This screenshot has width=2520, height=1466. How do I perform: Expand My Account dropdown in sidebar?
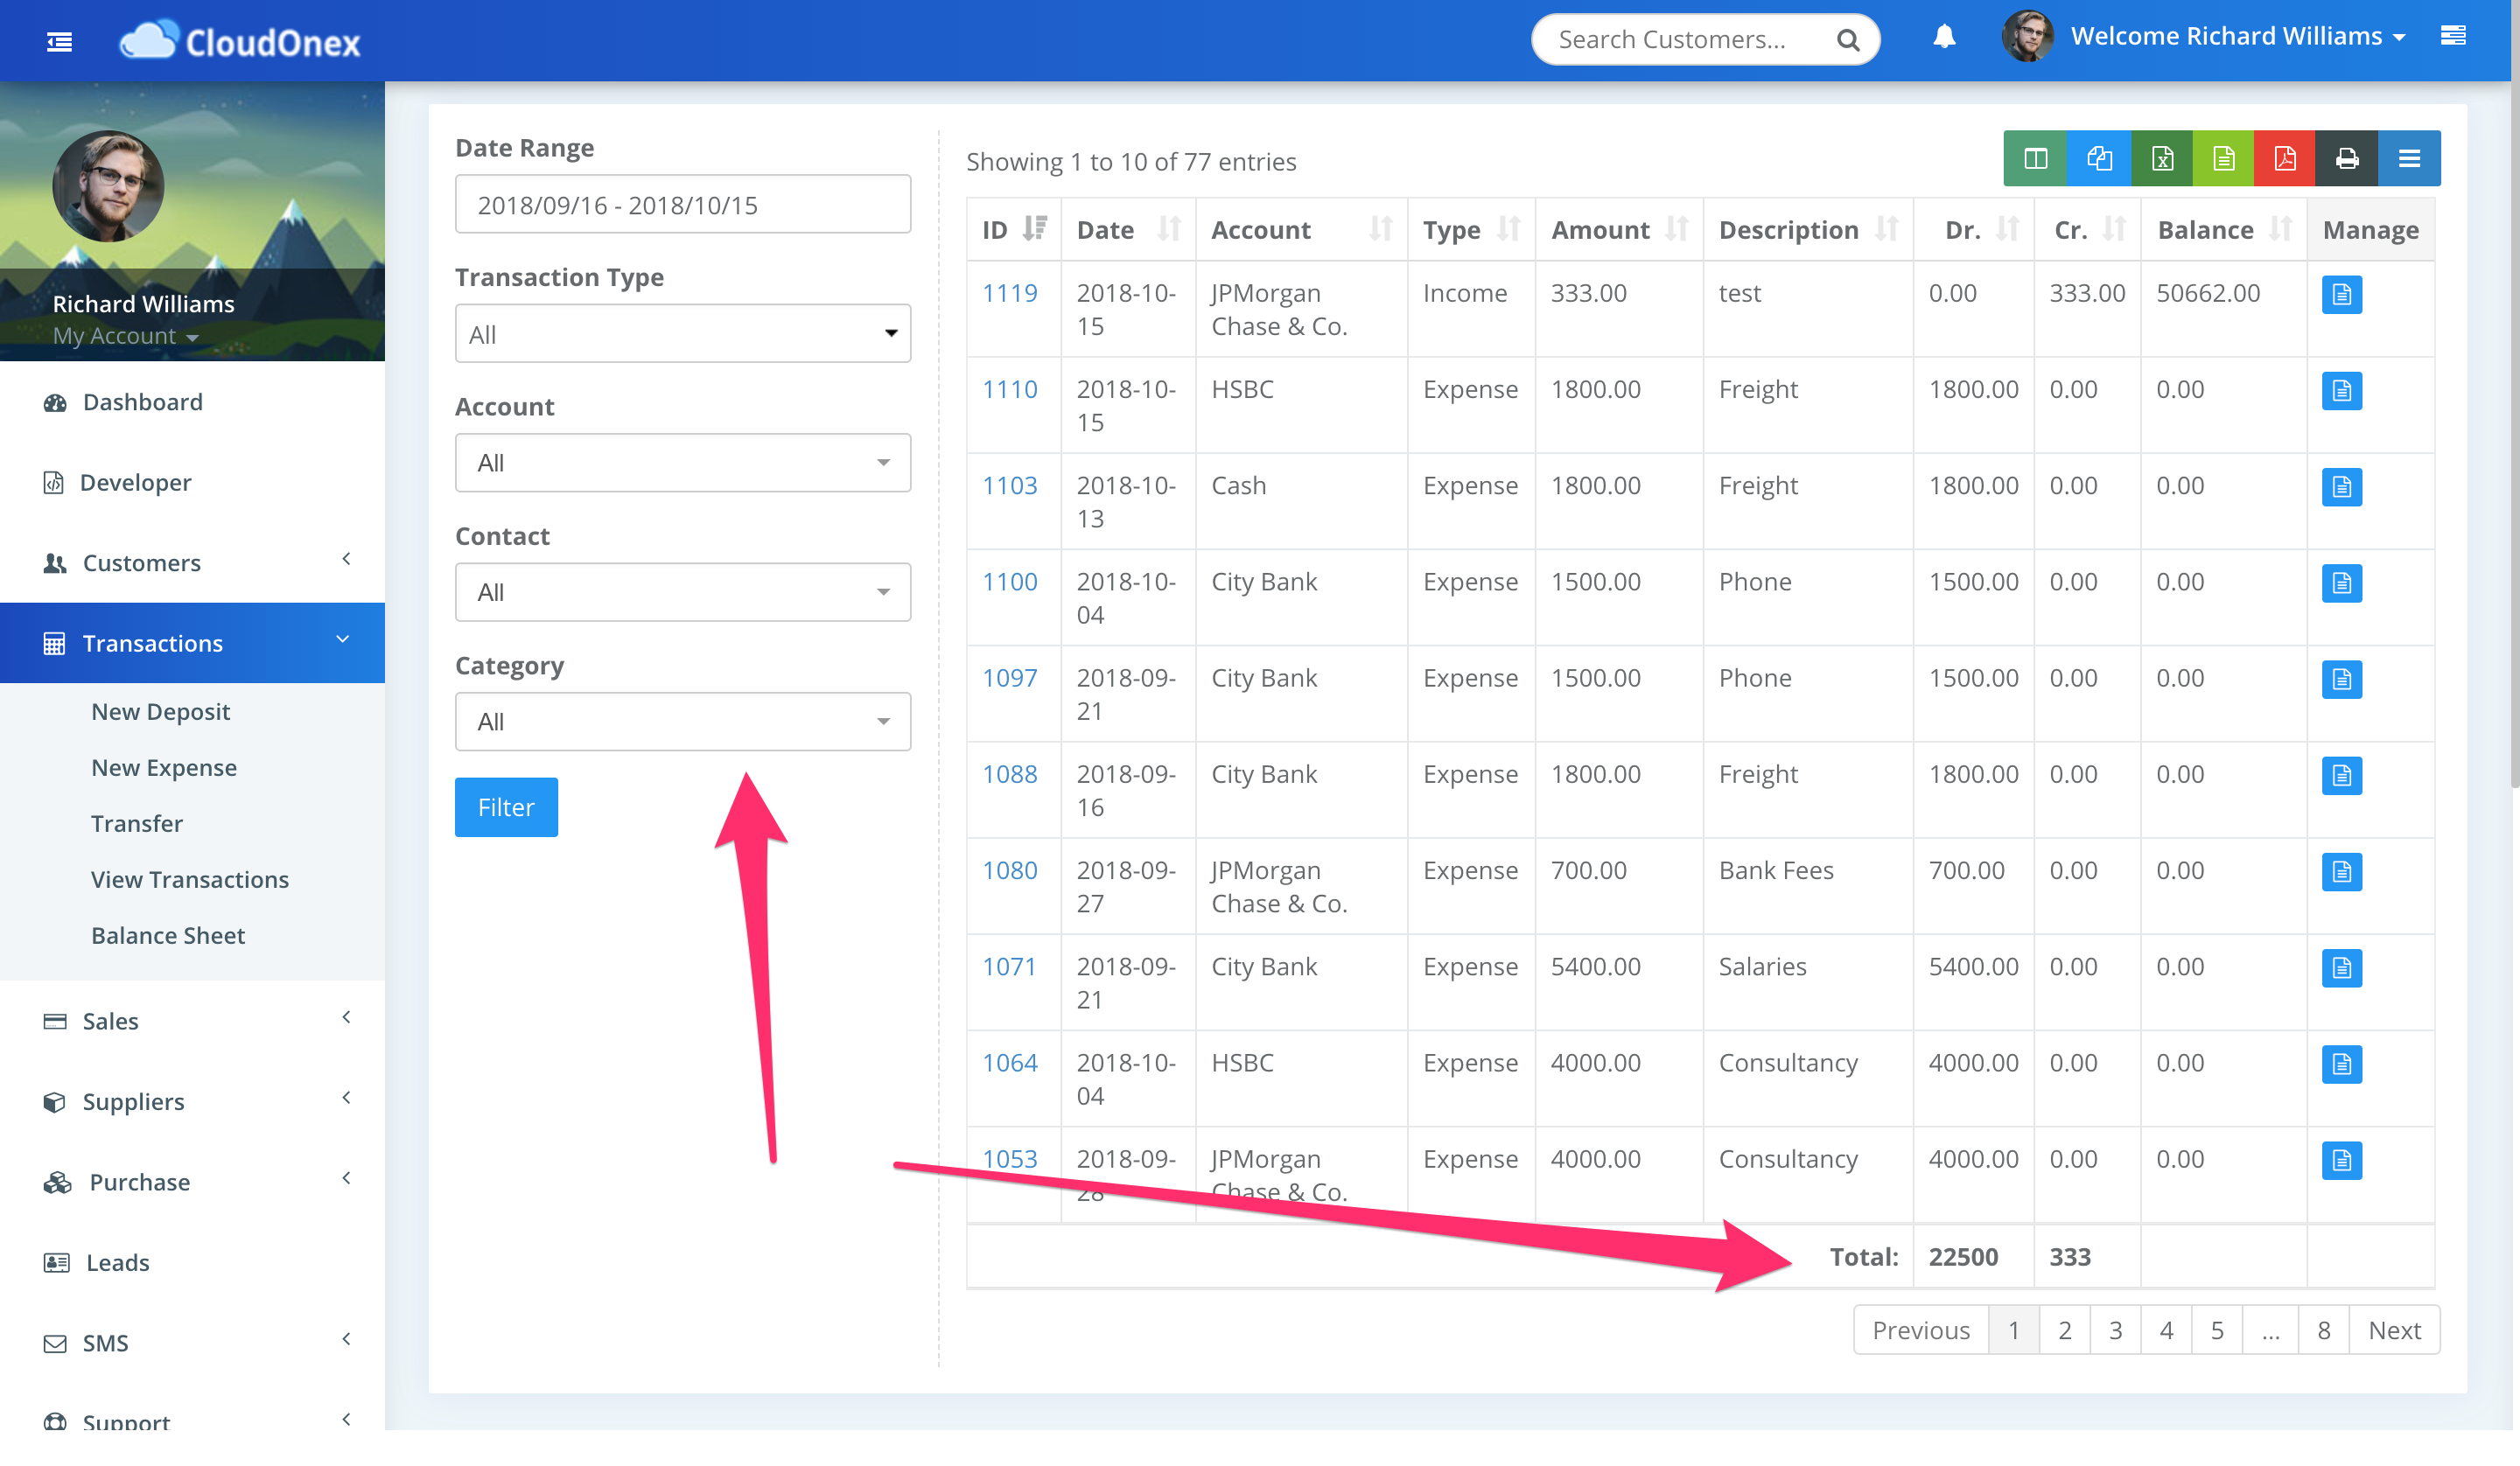pyautogui.click(x=125, y=336)
